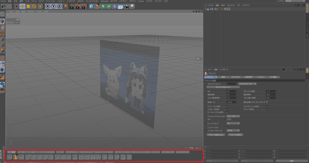Open レンダリング menu
This screenshot has width=309, height=163.
[x=71, y=1]
